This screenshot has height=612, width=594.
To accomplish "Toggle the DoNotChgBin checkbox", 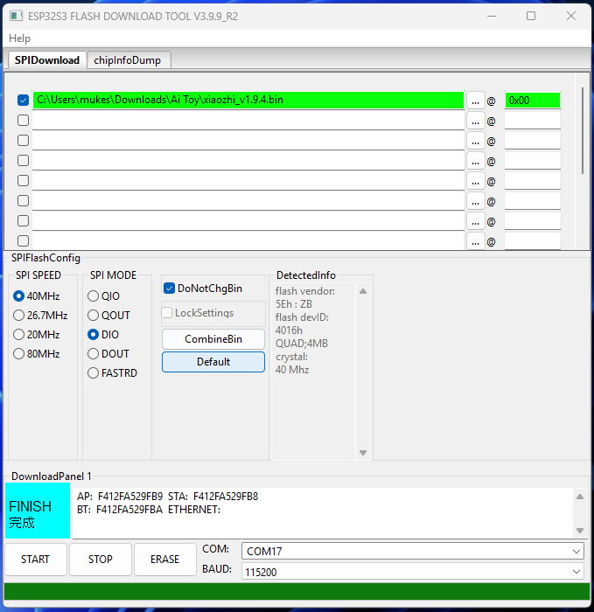I will coord(203,289).
